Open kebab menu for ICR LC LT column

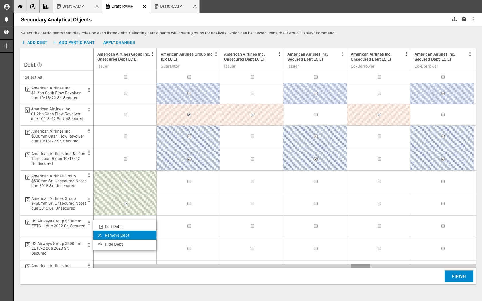click(216, 54)
